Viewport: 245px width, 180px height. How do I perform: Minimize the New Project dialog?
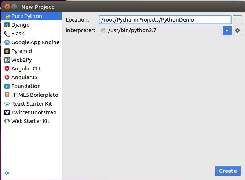(x=14, y=7)
